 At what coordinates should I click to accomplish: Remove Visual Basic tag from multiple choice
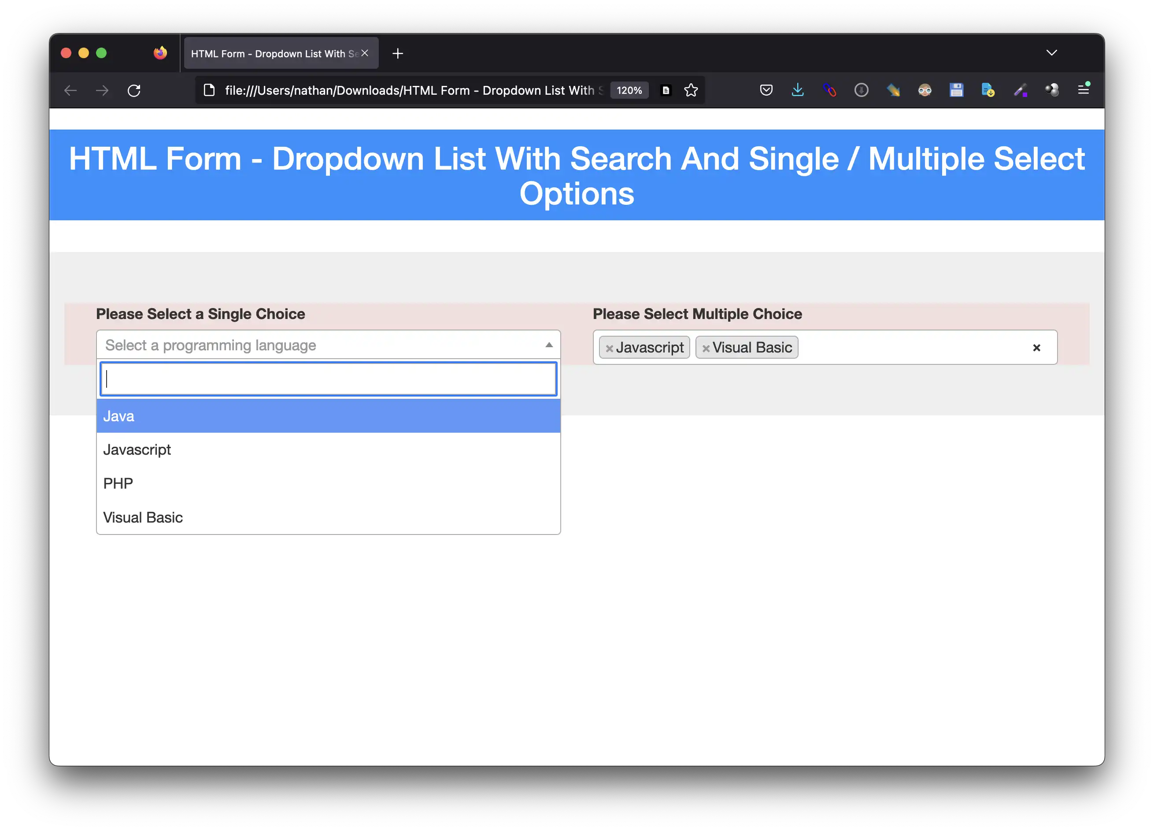click(705, 347)
